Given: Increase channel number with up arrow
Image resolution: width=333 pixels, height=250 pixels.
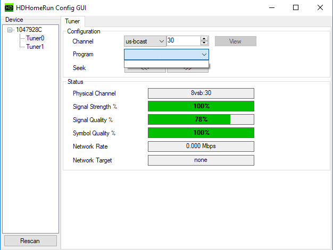Looking at the screenshot, I should 204,39.
